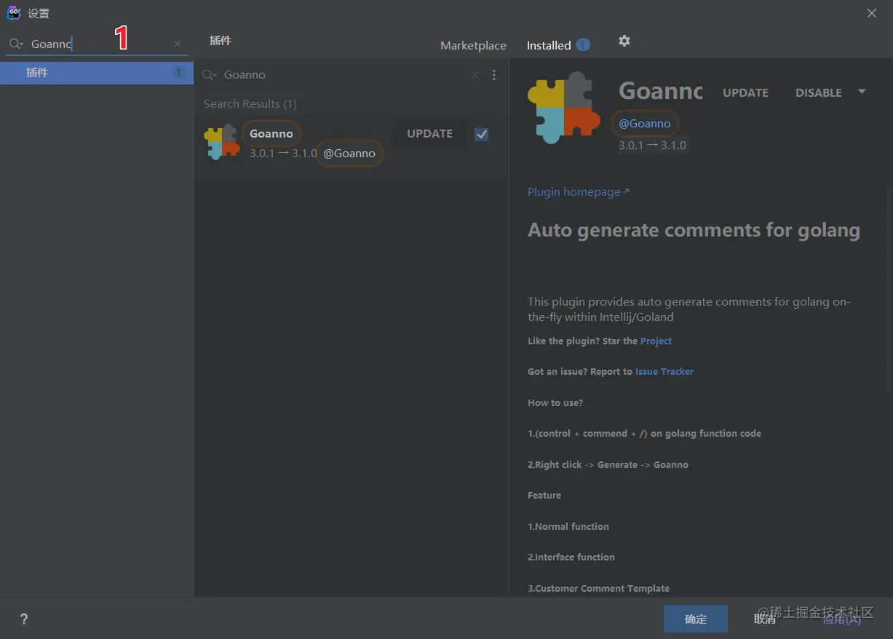Click the 取消 cancel button
The height and width of the screenshot is (639, 893).
point(765,619)
